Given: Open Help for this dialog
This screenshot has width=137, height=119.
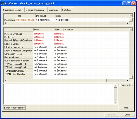Looking at the screenshot, I should [126, 108].
